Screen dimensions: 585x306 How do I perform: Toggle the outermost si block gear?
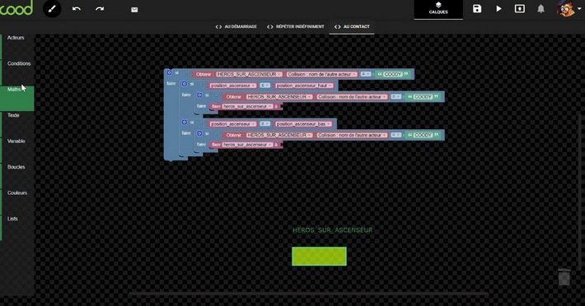pos(169,72)
